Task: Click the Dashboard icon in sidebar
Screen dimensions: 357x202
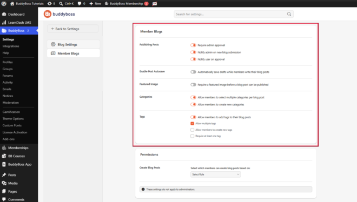Action: 4,14
